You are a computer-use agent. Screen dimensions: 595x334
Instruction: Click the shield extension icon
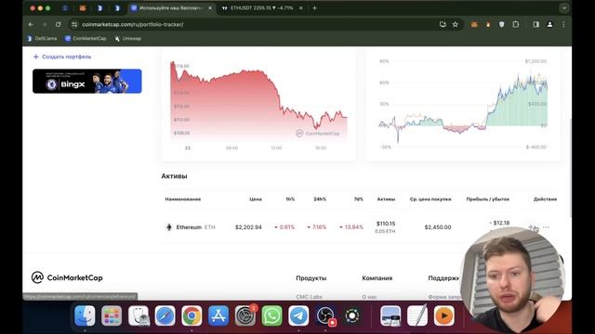pyautogui.click(x=502, y=24)
